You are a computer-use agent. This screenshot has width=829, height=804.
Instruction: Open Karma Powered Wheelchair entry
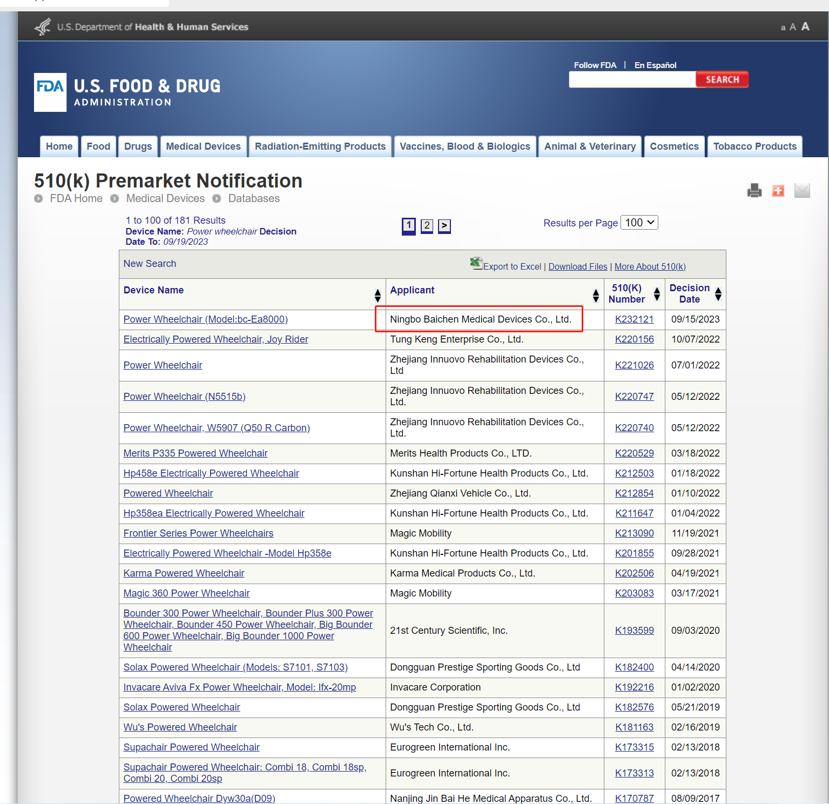click(x=184, y=573)
